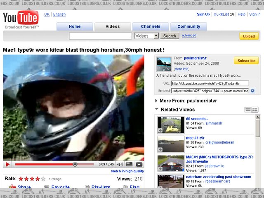Click the video progress bar scrubber
Image resolution: width=264 pixels, height=198 pixels.
(x=75, y=164)
